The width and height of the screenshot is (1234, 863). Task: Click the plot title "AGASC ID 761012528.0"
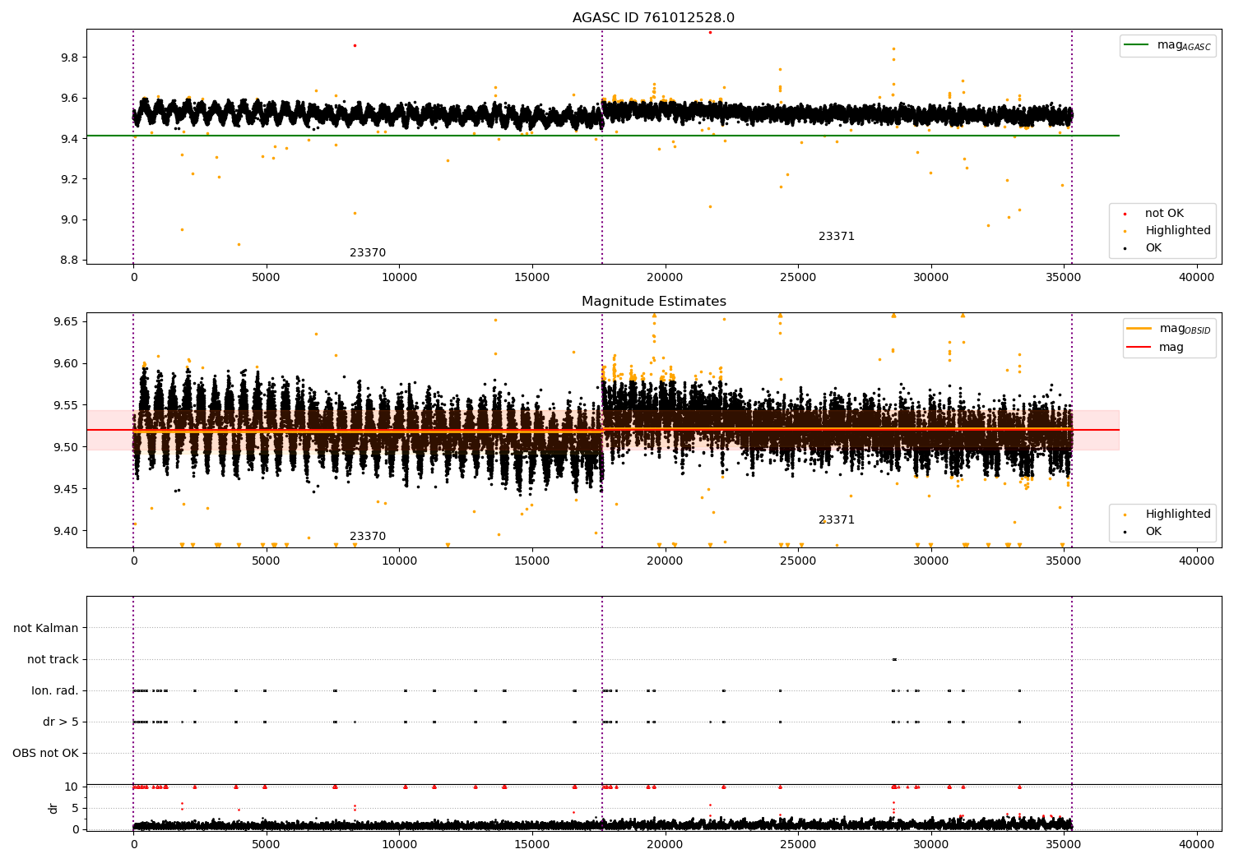[653, 18]
